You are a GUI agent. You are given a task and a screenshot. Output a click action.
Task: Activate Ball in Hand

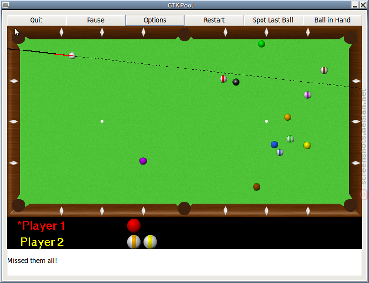[332, 20]
